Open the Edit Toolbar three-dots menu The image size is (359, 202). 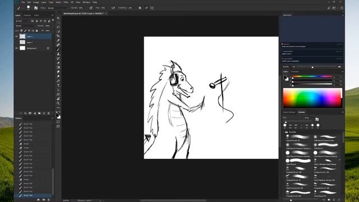pyautogui.click(x=58, y=108)
